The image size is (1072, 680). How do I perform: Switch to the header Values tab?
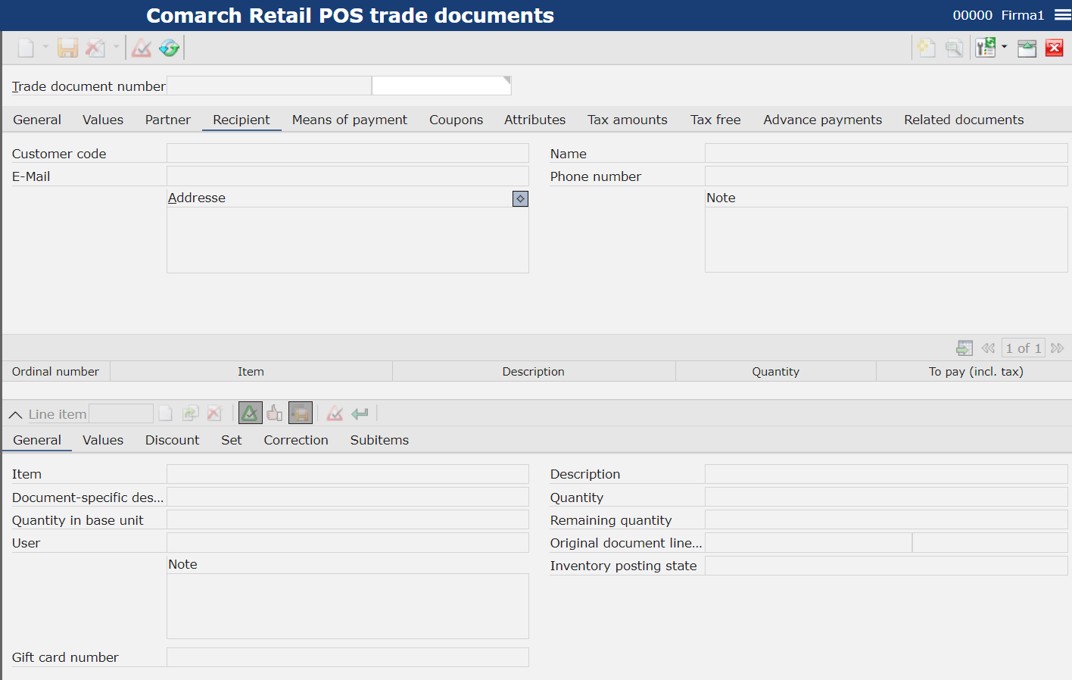pos(103,120)
